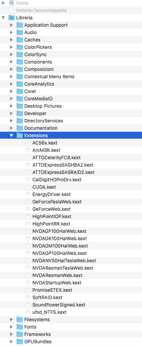Click the Frameworks folder icon

point(20,334)
